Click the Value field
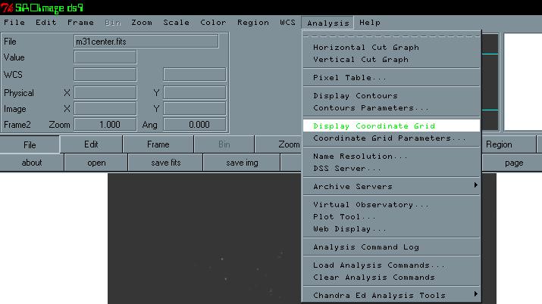Image resolution: width=542 pixels, height=304 pixels. click(105, 57)
